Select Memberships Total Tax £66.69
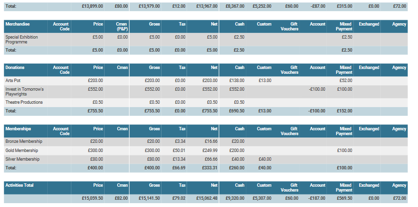Screen dimensions: 418x207 [x=179, y=168]
